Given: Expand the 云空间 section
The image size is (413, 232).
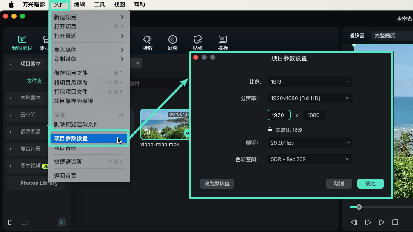Looking at the screenshot, I should pyautogui.click(x=11, y=115).
